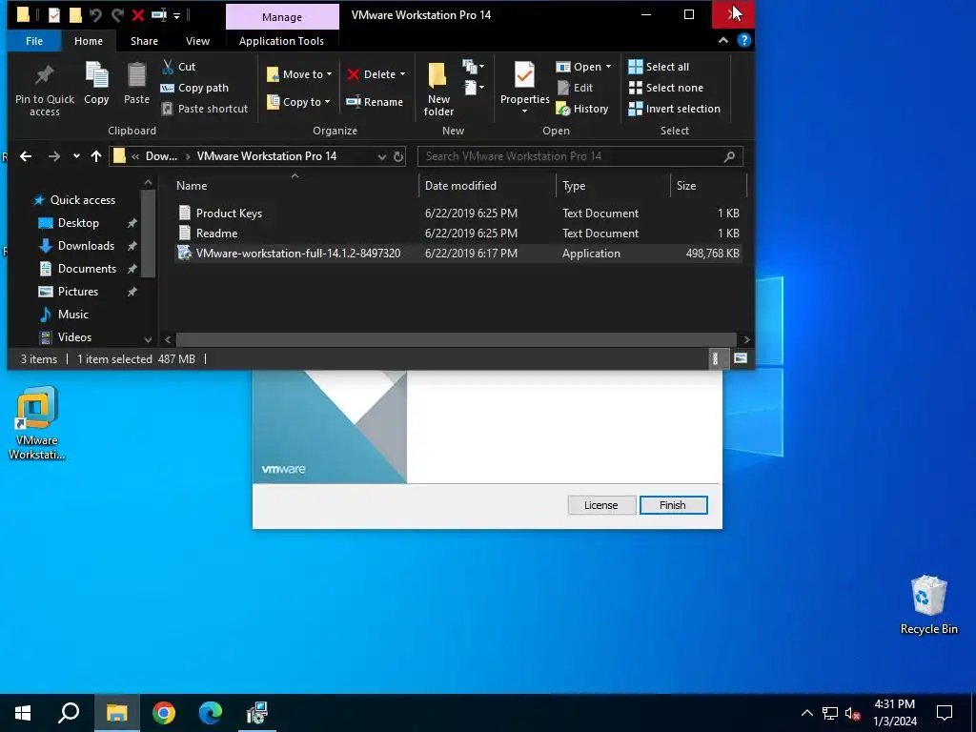The height and width of the screenshot is (732, 976).
Task: Invert selection of files
Action: coord(674,109)
